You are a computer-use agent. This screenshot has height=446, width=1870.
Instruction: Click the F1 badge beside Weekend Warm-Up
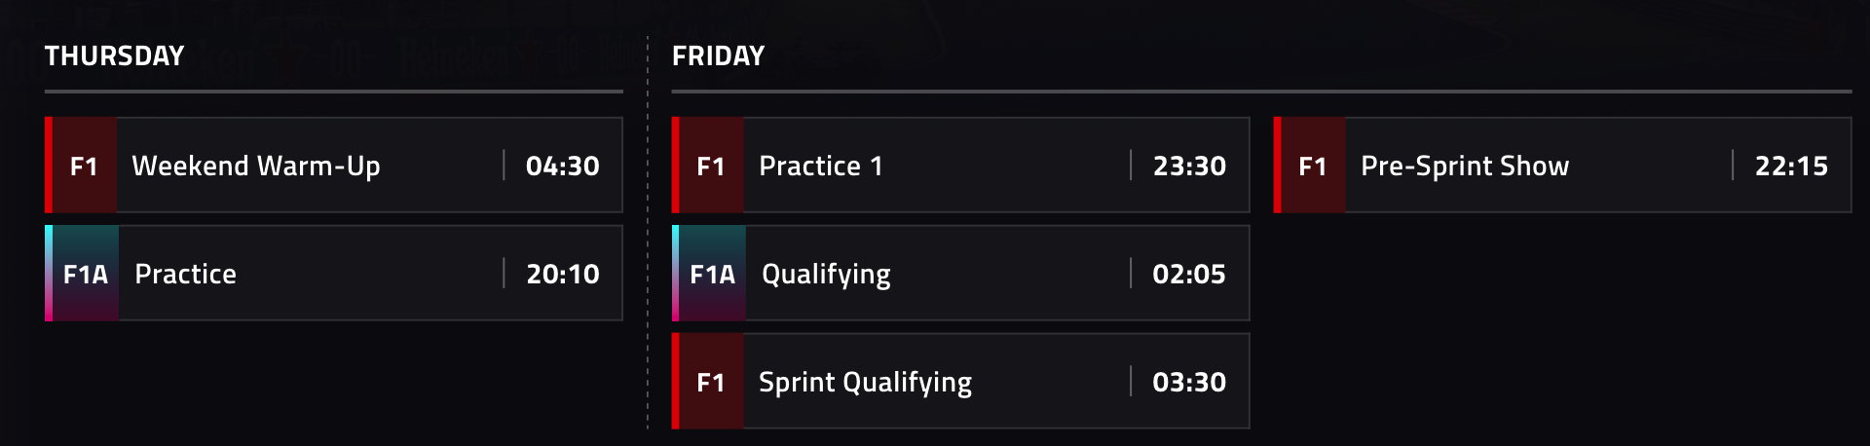[84, 167]
